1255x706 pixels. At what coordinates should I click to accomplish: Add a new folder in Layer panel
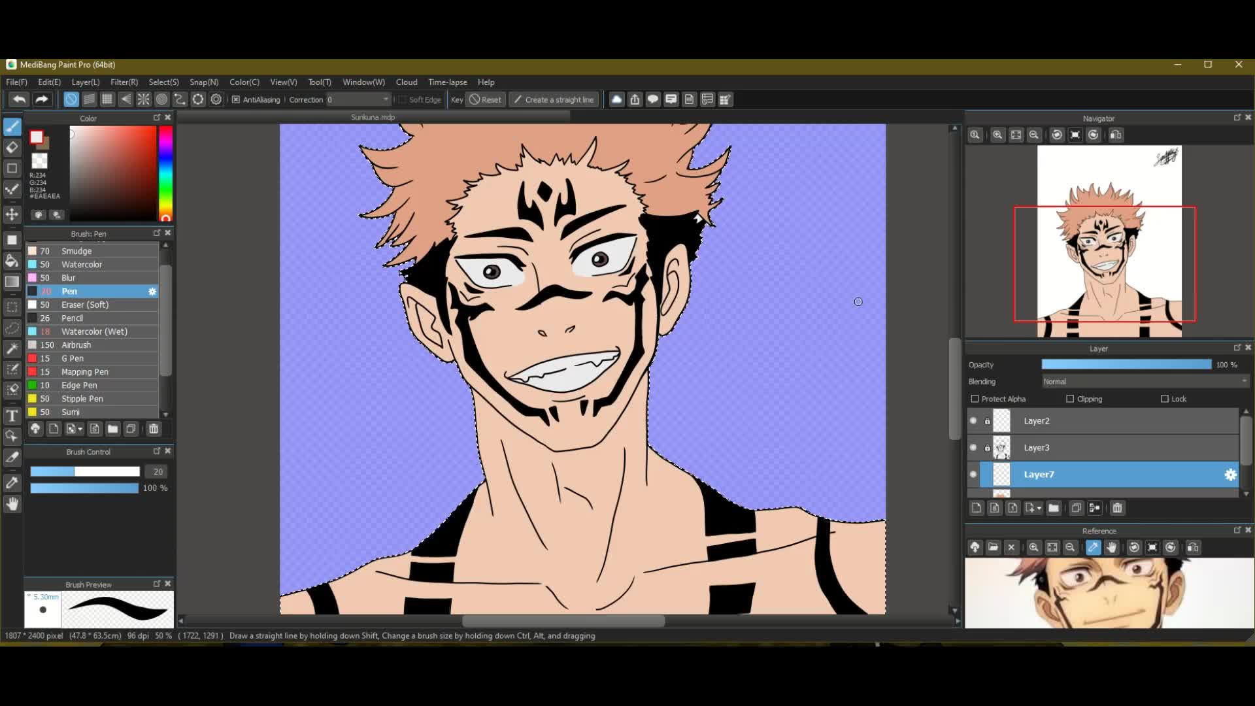point(1054,508)
